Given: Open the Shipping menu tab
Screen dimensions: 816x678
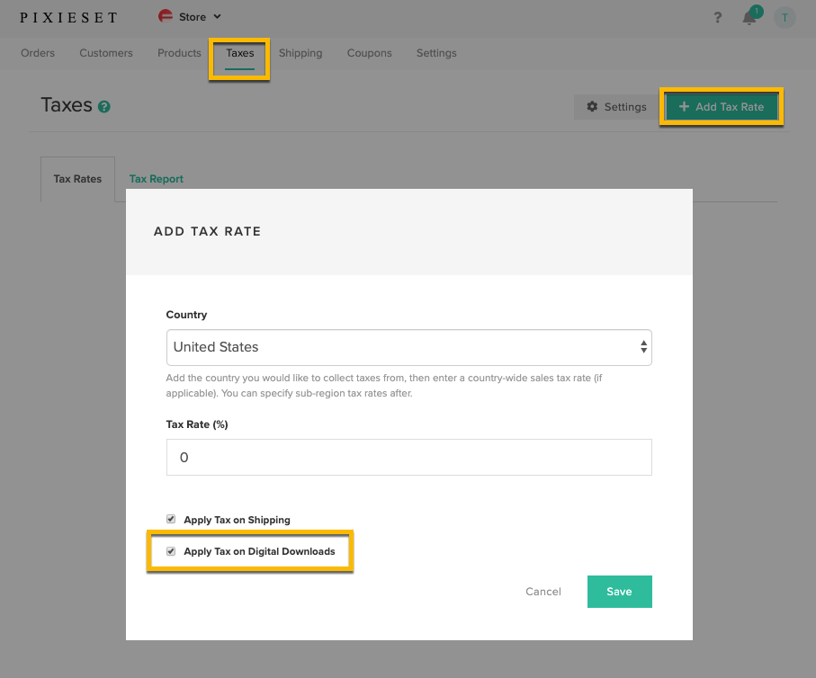Looking at the screenshot, I should 300,53.
